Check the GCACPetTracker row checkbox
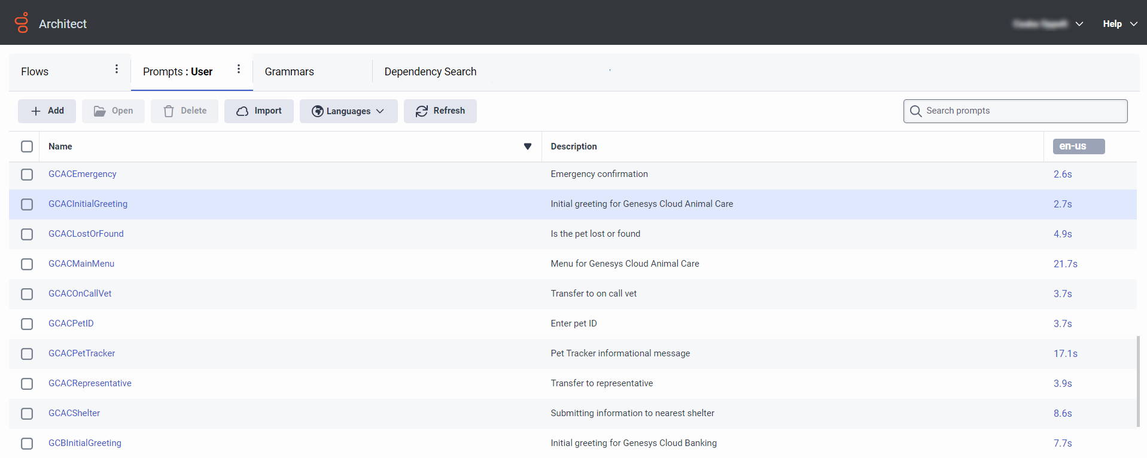Image resolution: width=1147 pixels, height=458 pixels. 27,354
